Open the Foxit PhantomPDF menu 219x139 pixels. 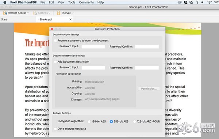coord(23,3)
